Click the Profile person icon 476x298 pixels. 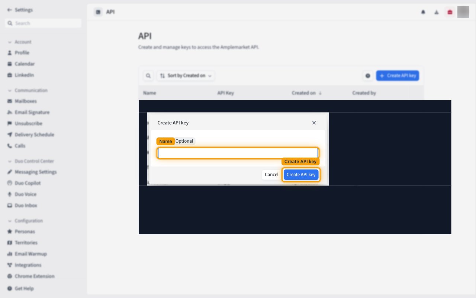(x=10, y=53)
